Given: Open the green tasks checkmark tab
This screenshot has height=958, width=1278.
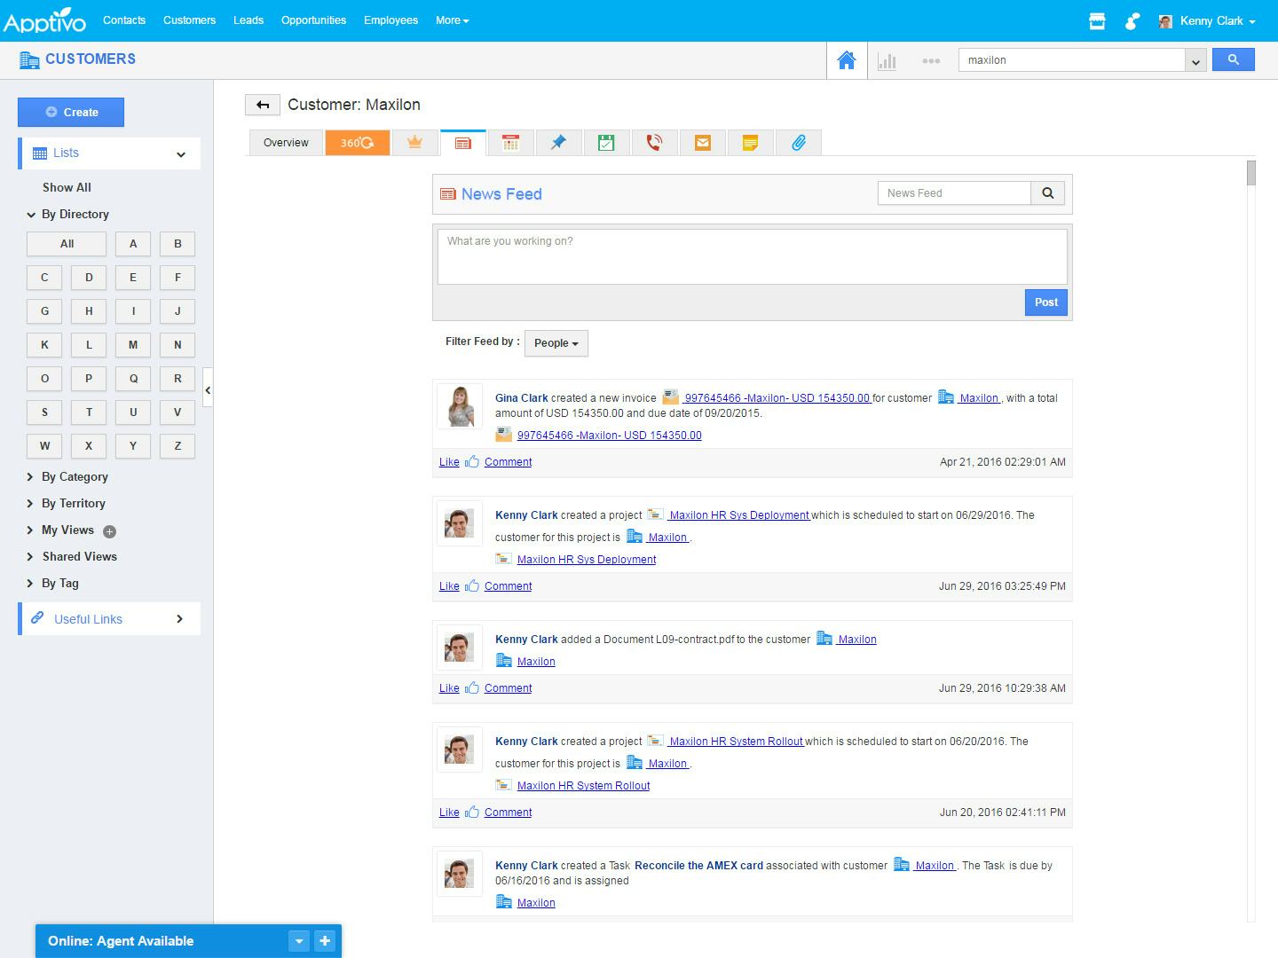Looking at the screenshot, I should click(606, 143).
